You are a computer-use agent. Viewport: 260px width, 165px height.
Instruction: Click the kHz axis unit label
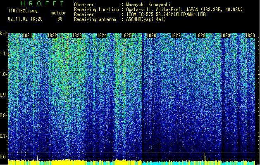4,33
